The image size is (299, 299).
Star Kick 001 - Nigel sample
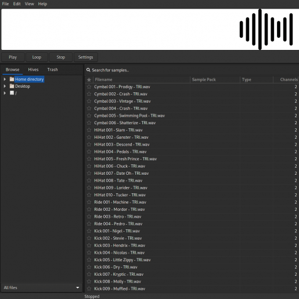(x=89, y=231)
